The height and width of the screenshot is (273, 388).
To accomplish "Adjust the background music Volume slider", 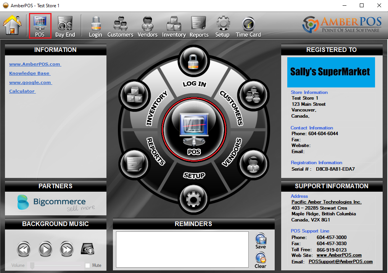I will click(33, 265).
